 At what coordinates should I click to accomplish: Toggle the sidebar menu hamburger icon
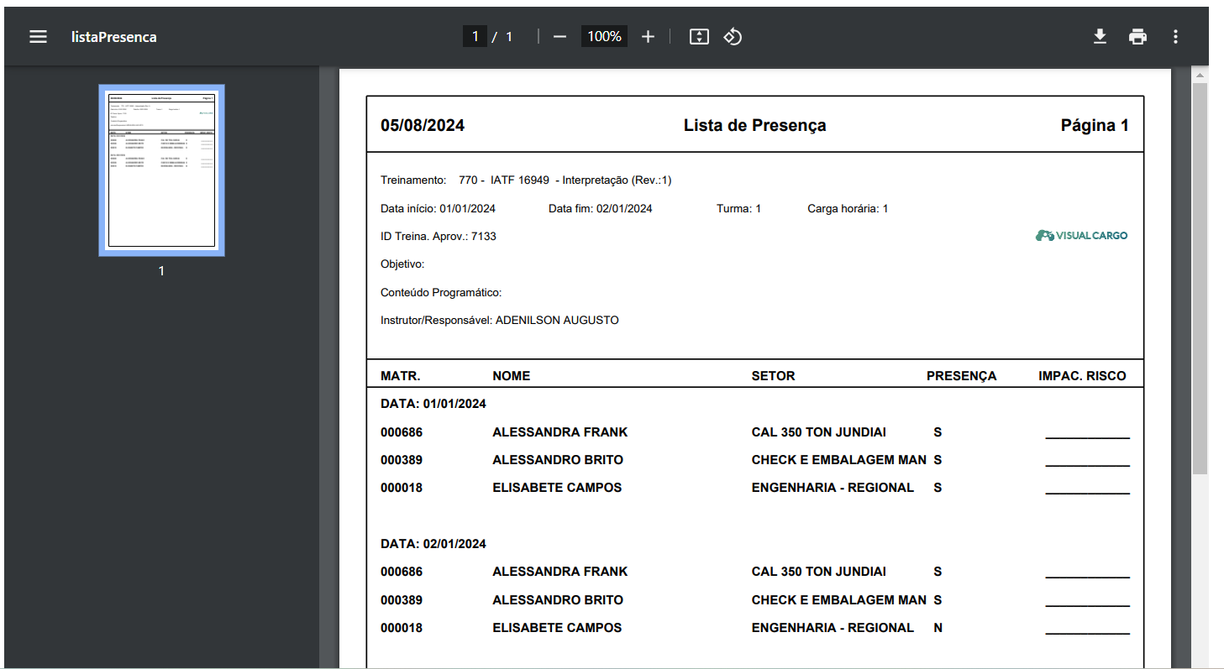38,36
